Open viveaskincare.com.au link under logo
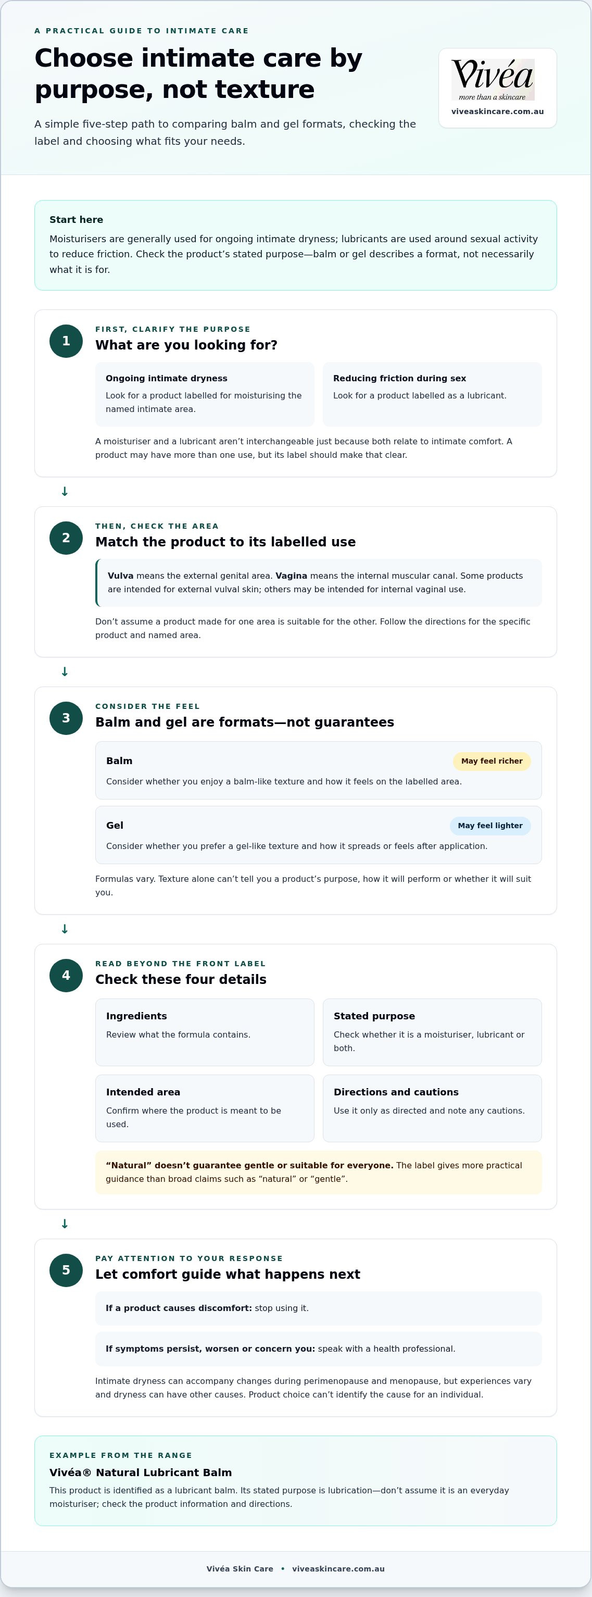The width and height of the screenshot is (592, 1597). 497,111
